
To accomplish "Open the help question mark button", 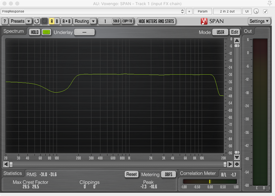I will (5, 21).
